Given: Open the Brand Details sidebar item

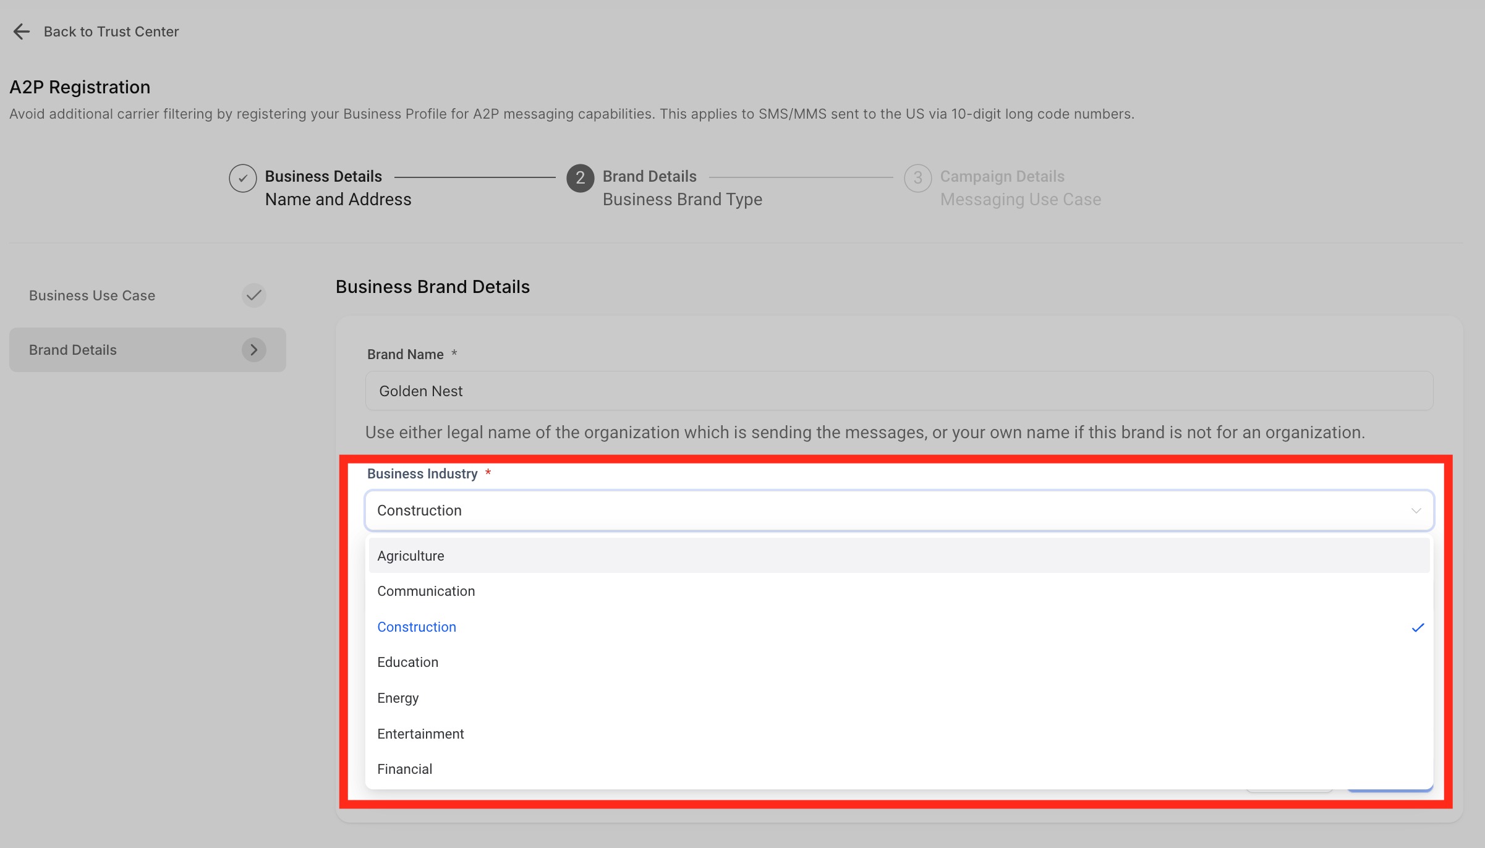Looking at the screenshot, I should 148,350.
